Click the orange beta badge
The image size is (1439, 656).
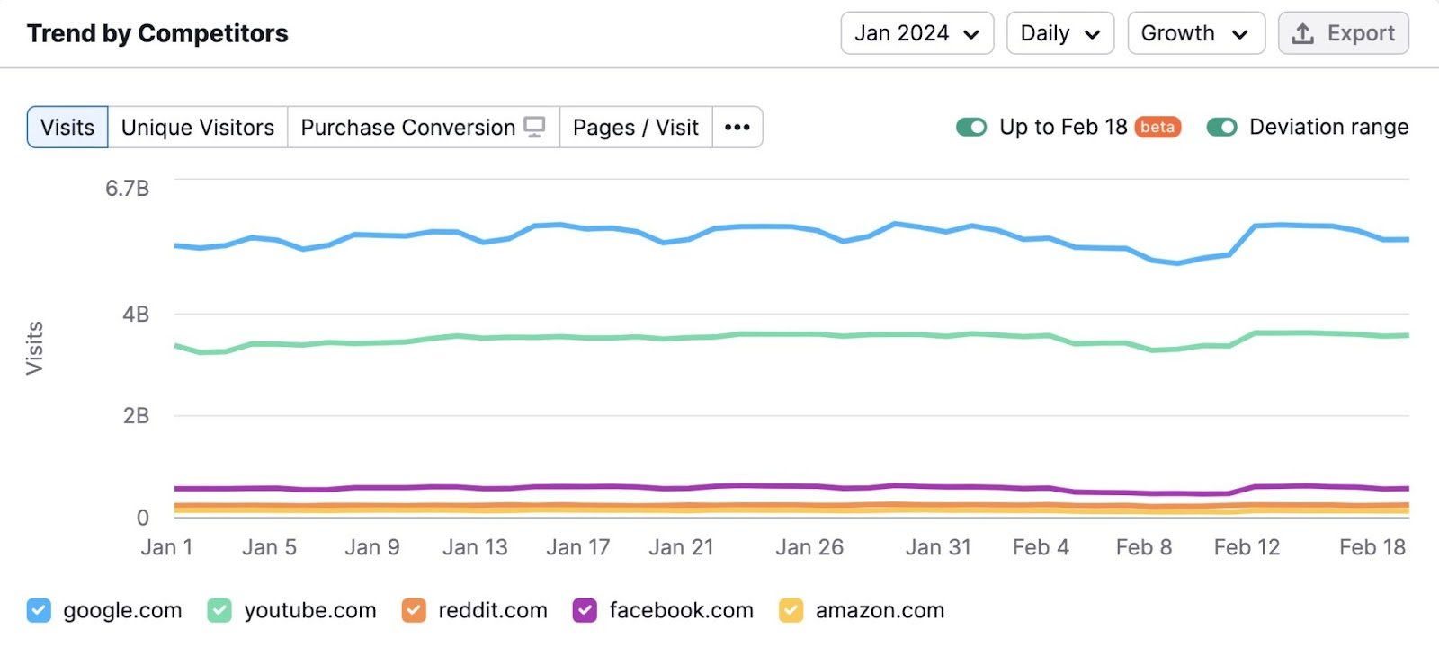(1158, 127)
